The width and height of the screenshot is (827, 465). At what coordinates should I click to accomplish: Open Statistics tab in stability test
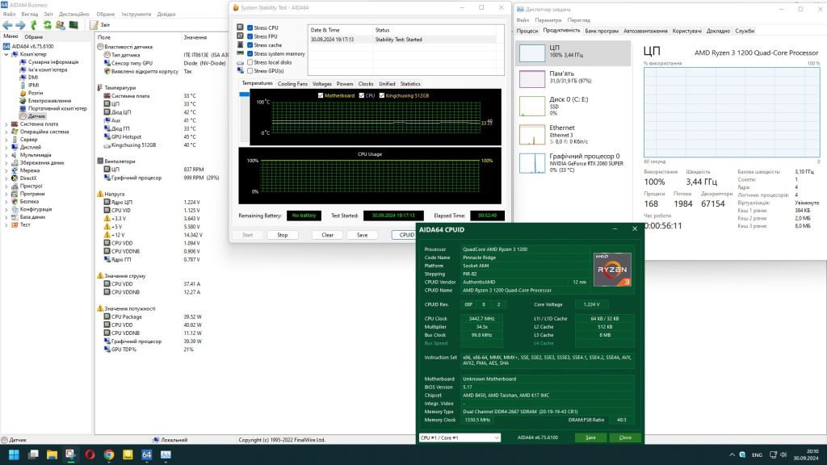(409, 84)
